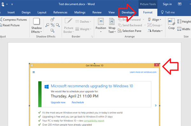Click the Width size icon
This screenshot has width=191, height=126.
point(179,29)
